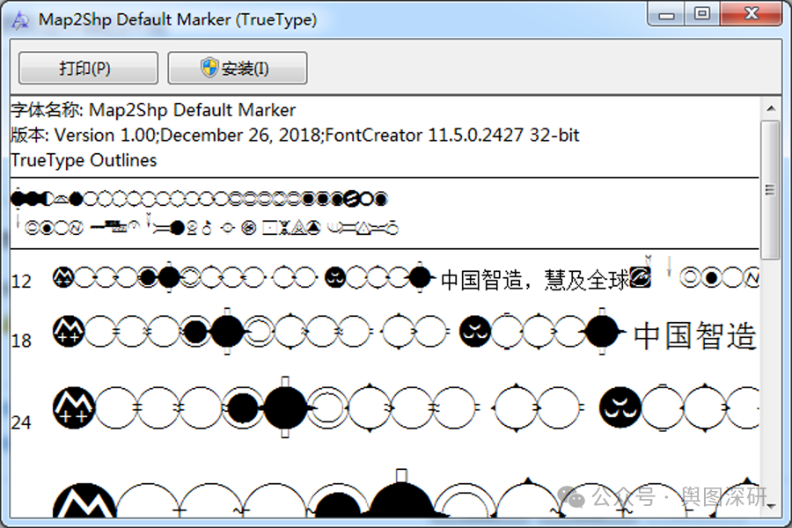Click the hollow triangle glyph in the second sample row

coord(299,227)
